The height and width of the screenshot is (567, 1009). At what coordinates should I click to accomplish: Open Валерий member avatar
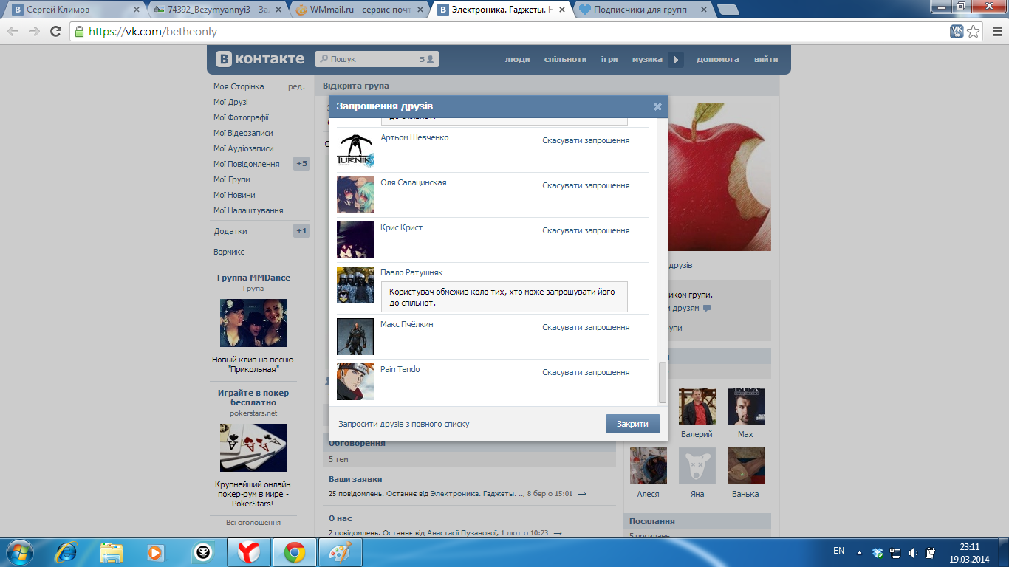(697, 406)
